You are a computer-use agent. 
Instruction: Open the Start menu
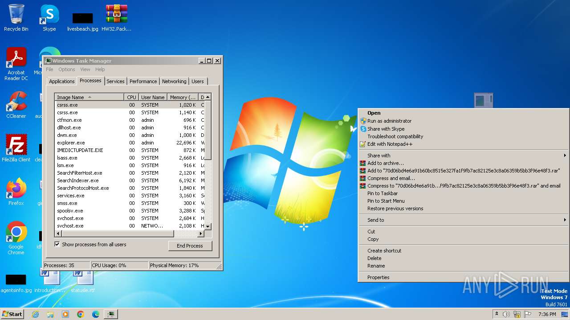pos(12,314)
